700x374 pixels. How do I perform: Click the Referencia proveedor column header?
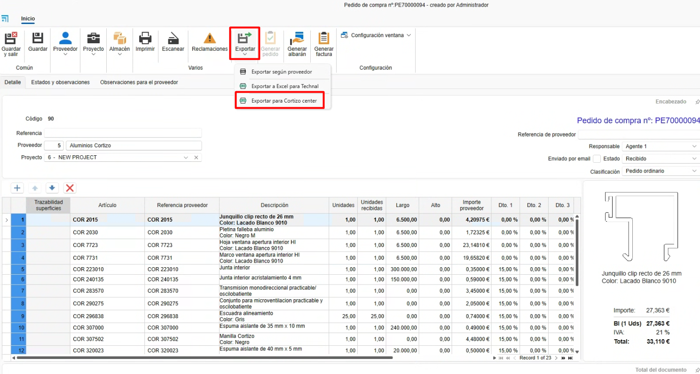coord(182,205)
